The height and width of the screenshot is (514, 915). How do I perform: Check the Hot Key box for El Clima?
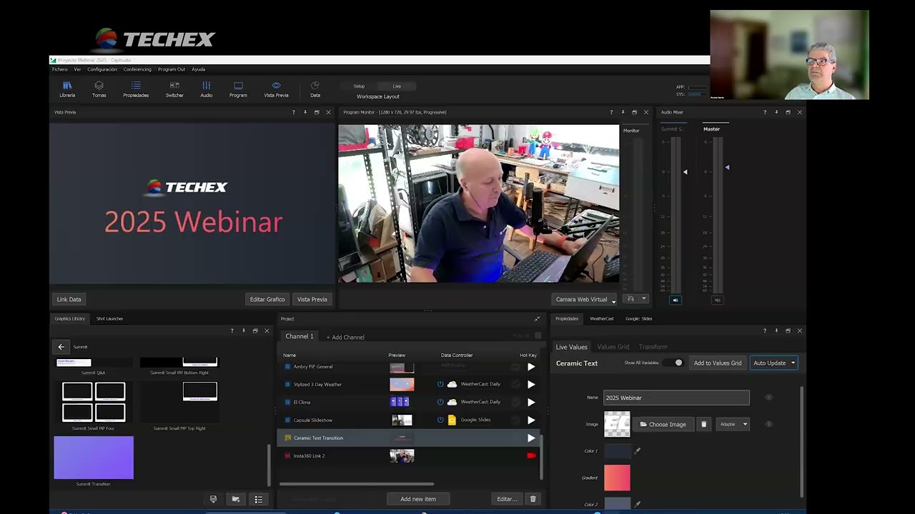(x=515, y=402)
